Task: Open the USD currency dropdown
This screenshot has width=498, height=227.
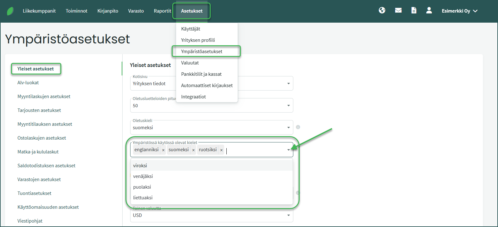Action: click(211, 215)
